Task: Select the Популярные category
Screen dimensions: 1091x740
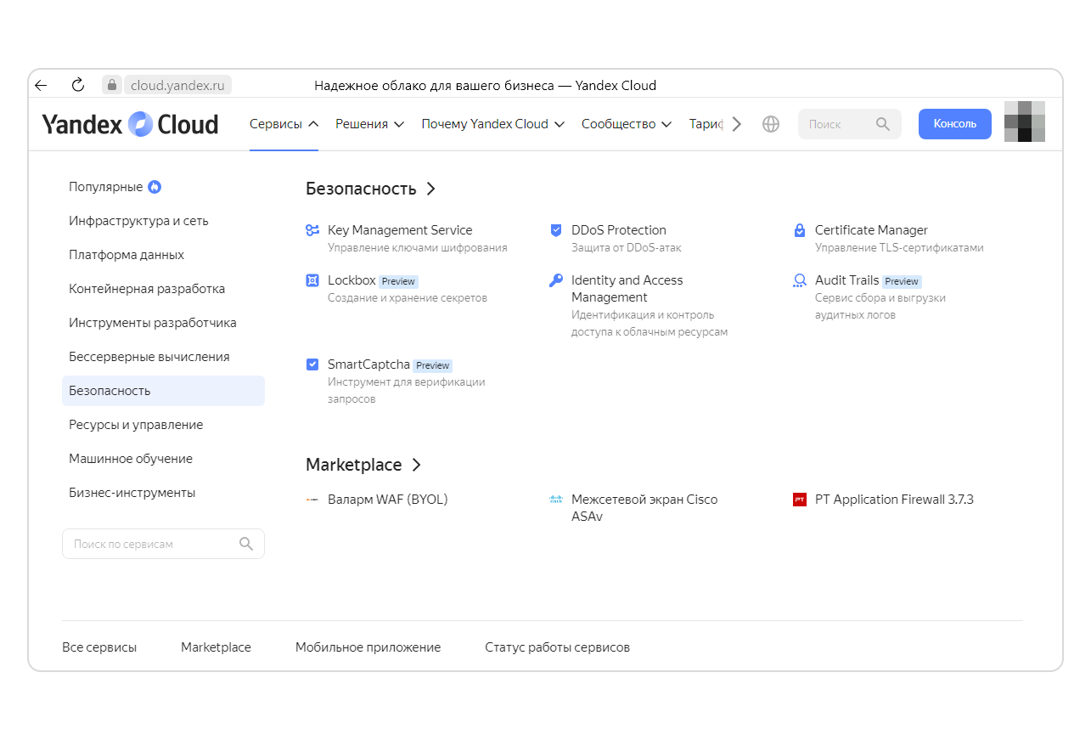Action: pyautogui.click(x=163, y=187)
